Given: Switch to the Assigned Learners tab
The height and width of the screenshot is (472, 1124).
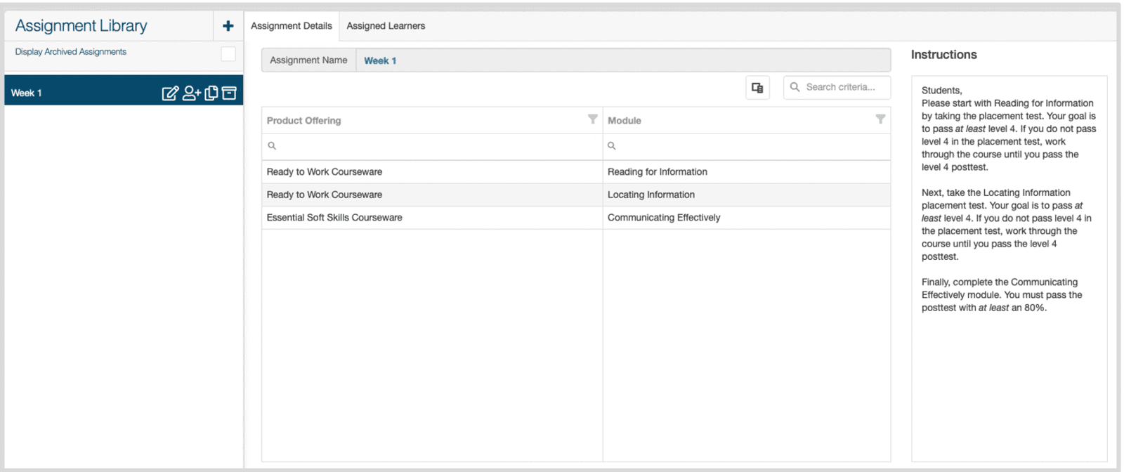Looking at the screenshot, I should point(386,26).
